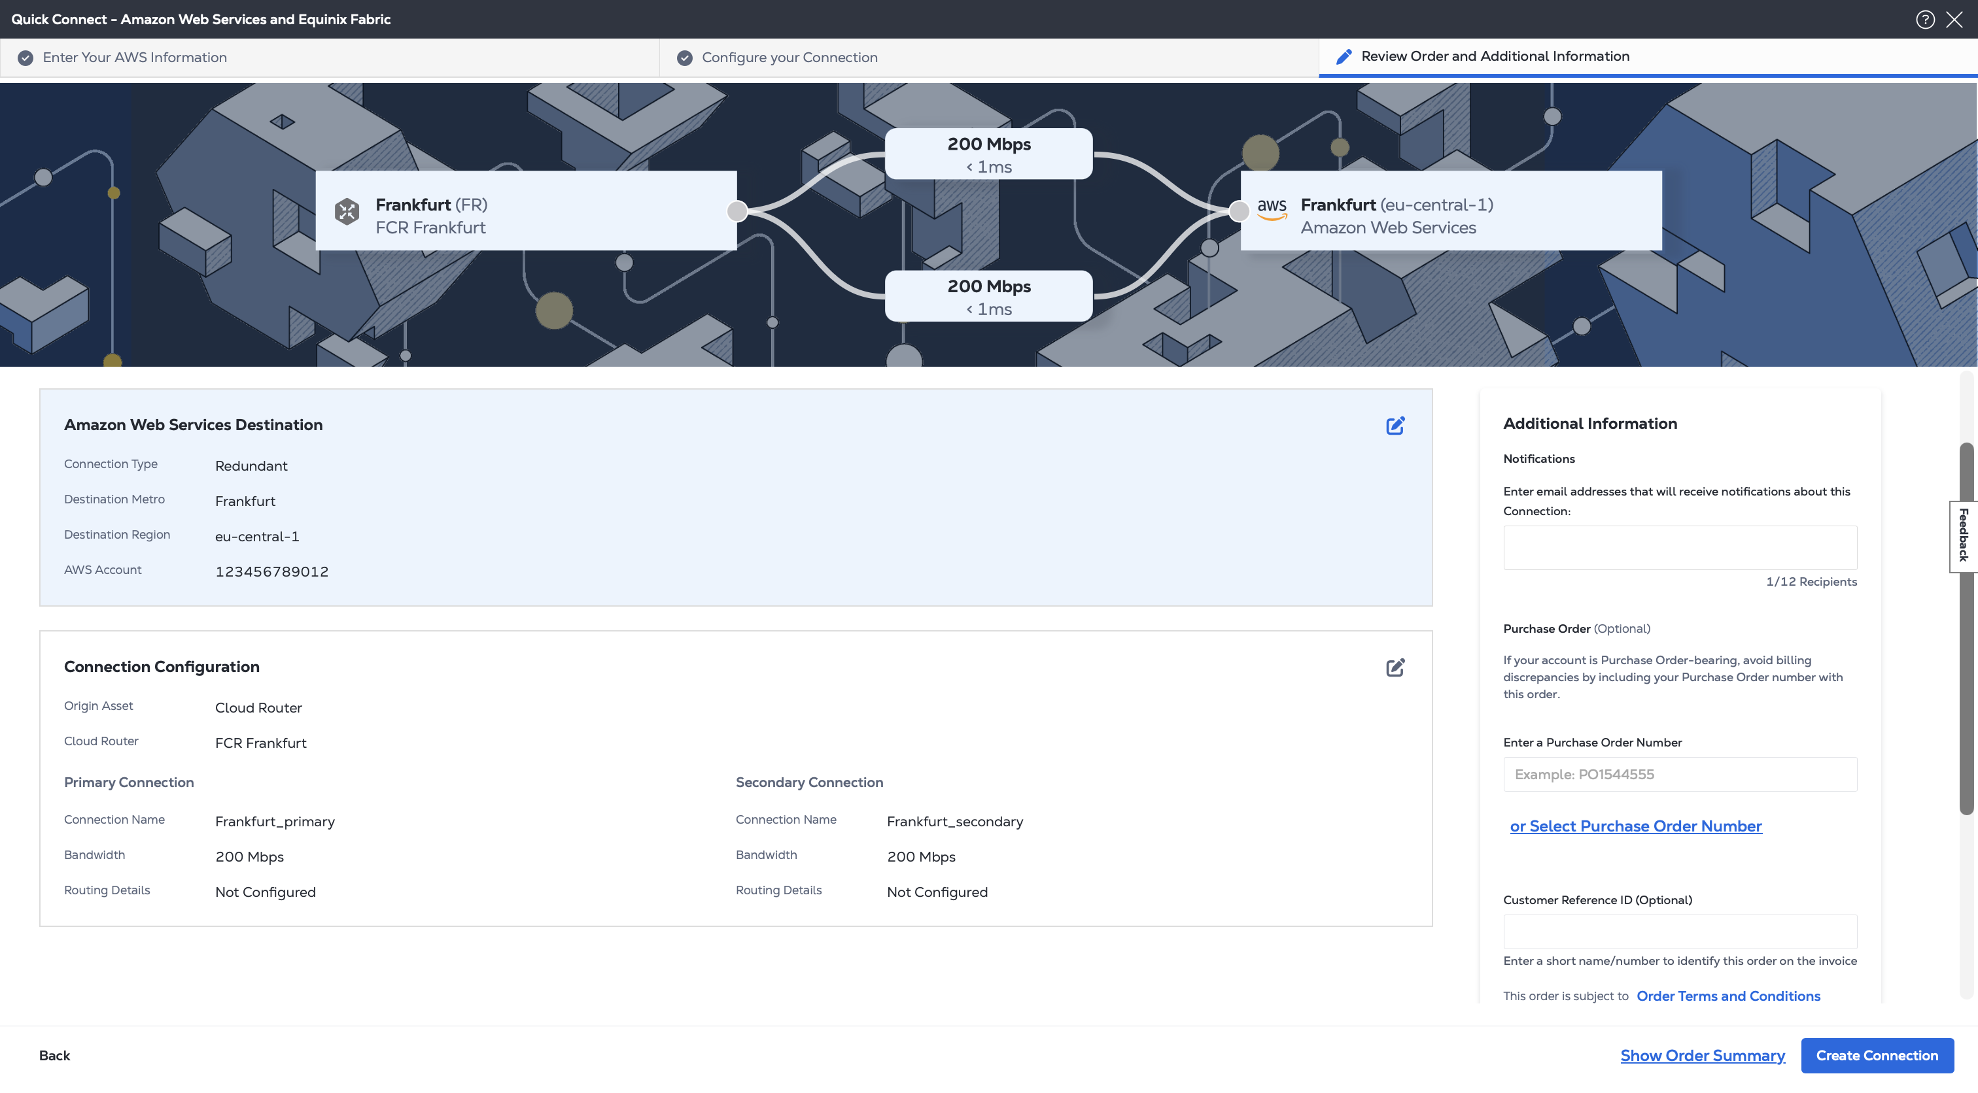The image size is (1978, 1093).
Task: Go to Enter Your AWS Information step
Action: (x=134, y=58)
